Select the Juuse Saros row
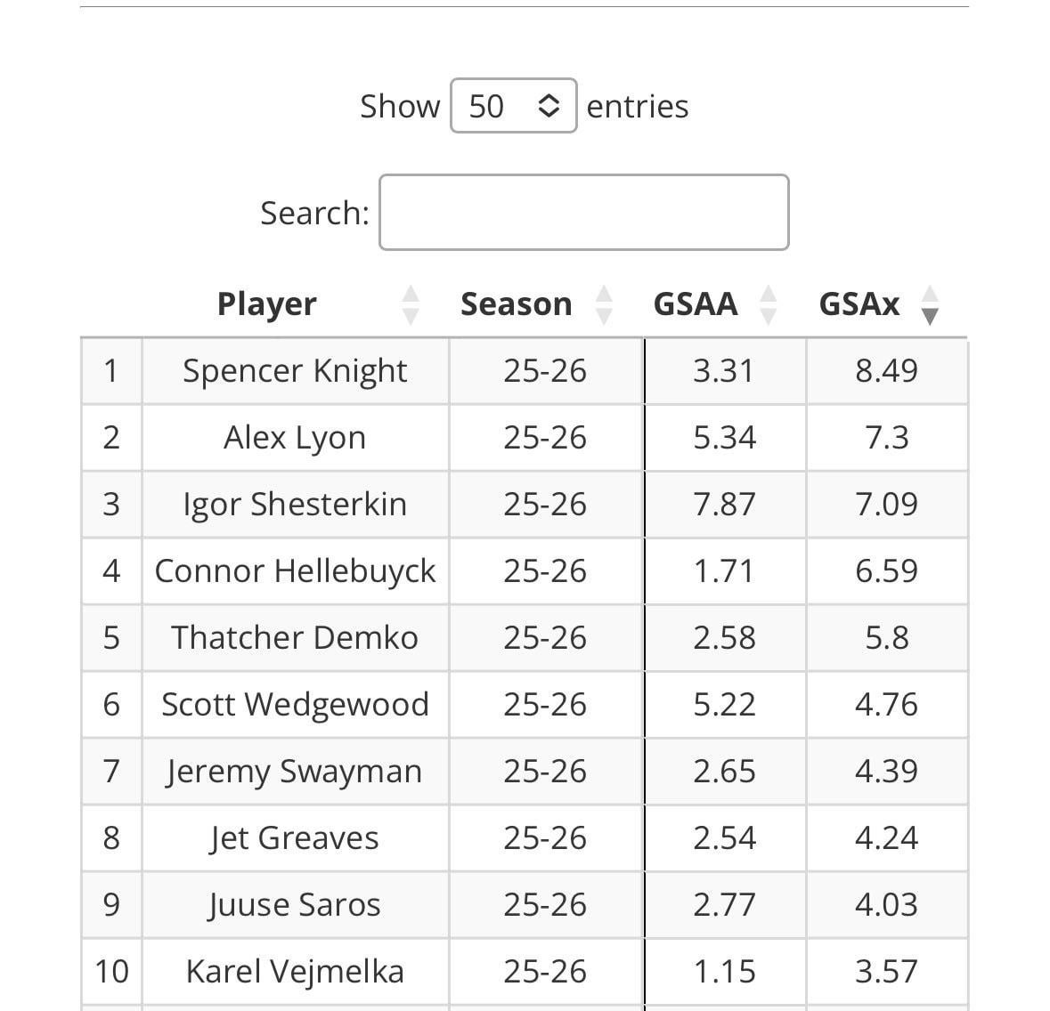 point(295,905)
